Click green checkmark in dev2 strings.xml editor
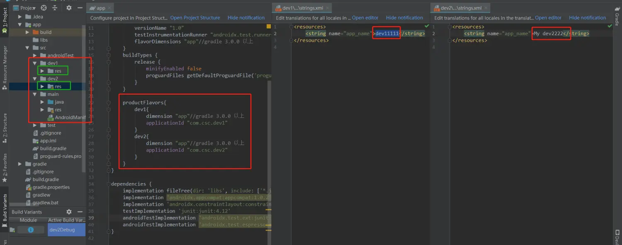The width and height of the screenshot is (622, 245). pos(610,26)
